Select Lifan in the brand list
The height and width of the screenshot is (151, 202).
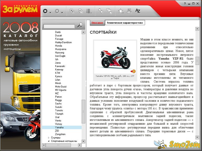[x=58, y=80]
